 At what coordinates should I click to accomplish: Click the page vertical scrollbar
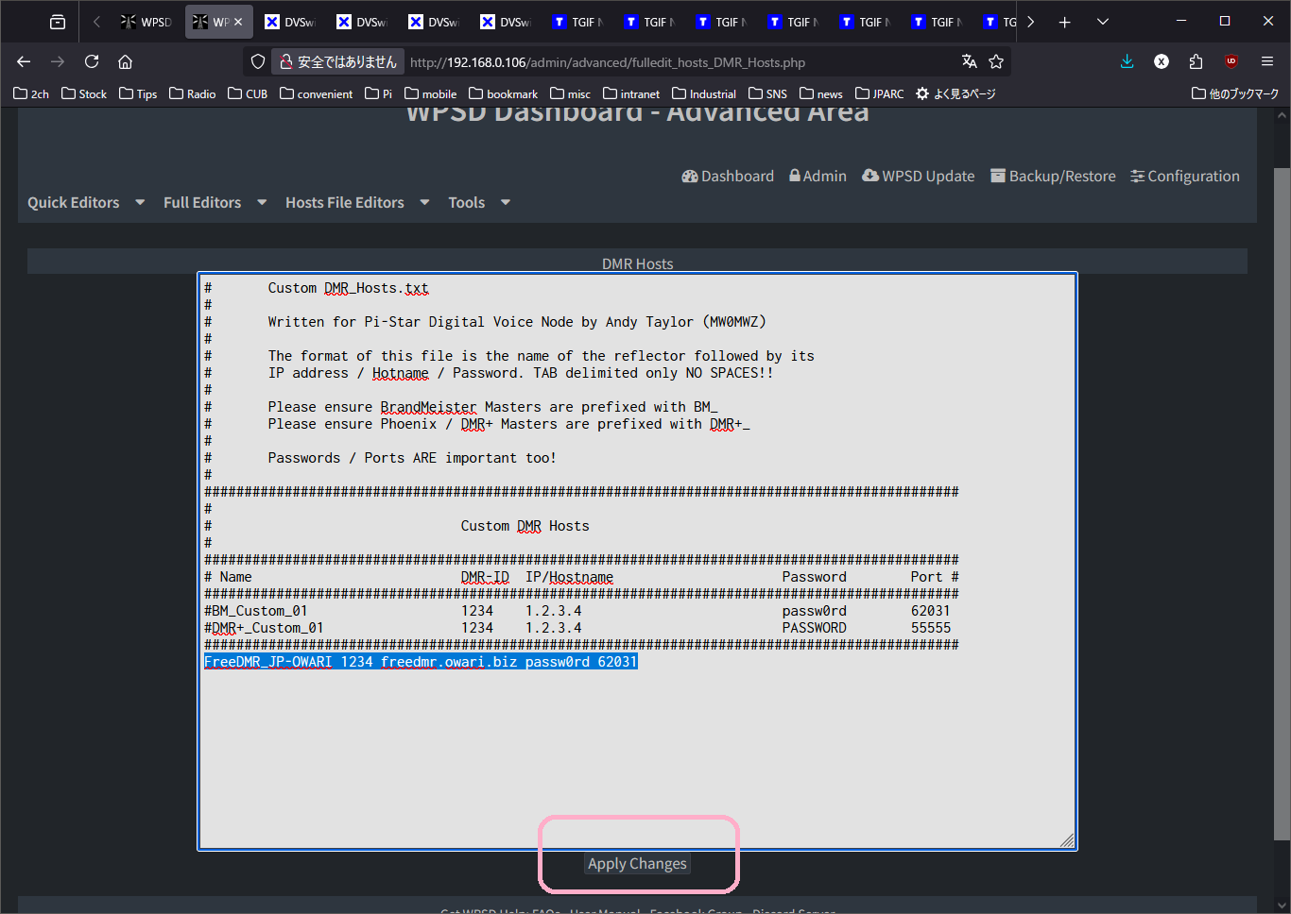[1282, 503]
